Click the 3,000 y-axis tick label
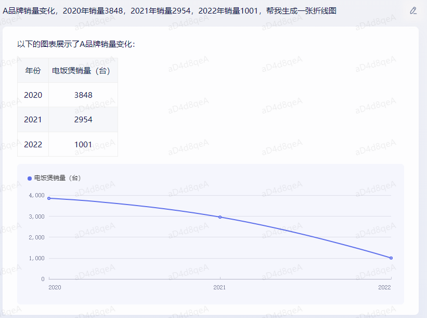 pyautogui.click(x=36, y=217)
